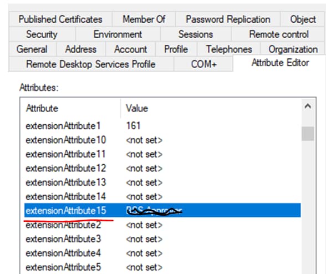Select the Organization tab
The height and width of the screenshot is (274, 326).
click(293, 49)
